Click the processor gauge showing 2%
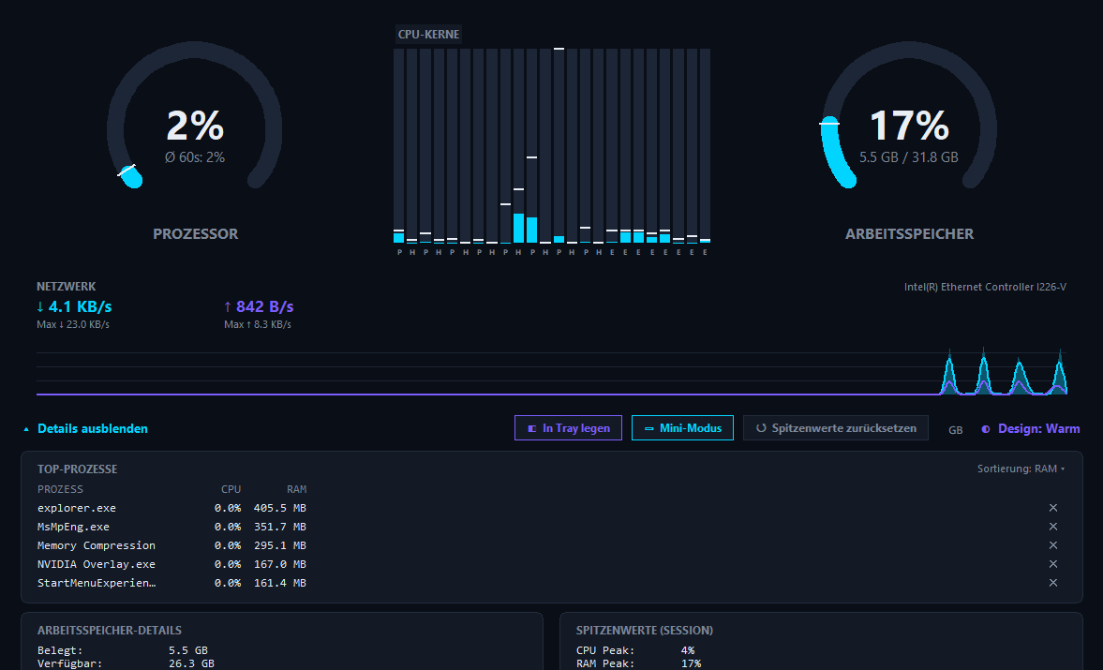1103x670 pixels. 195,116
